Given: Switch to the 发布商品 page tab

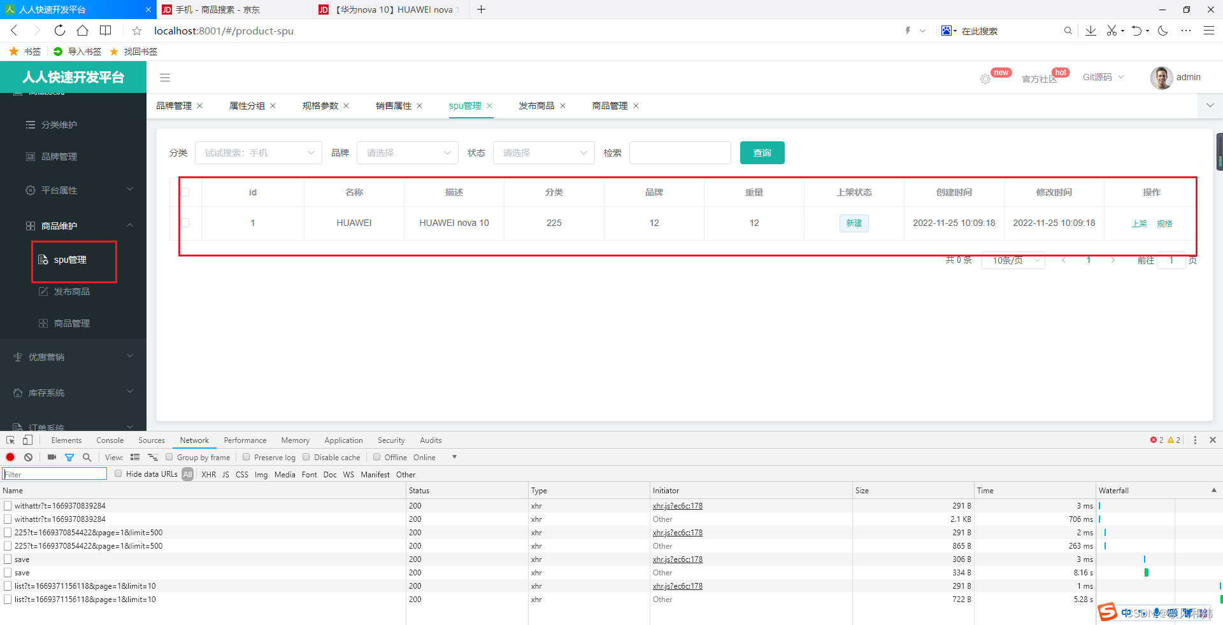Looking at the screenshot, I should pyautogui.click(x=536, y=106).
